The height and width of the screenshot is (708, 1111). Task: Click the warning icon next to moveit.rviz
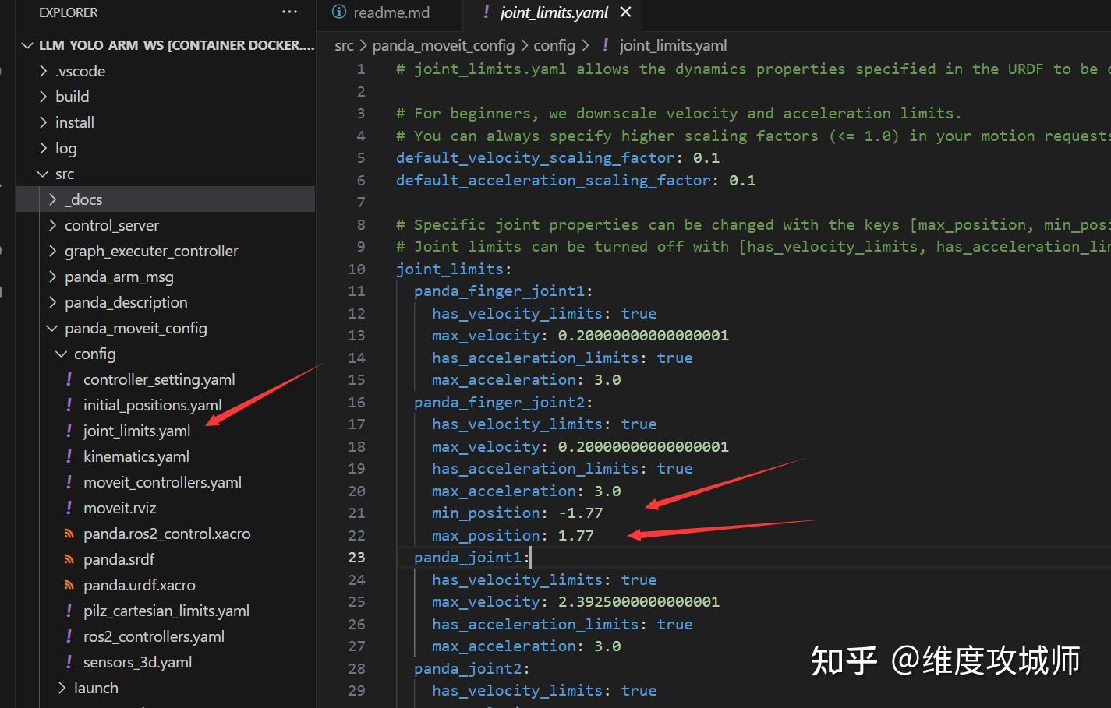[x=69, y=507]
